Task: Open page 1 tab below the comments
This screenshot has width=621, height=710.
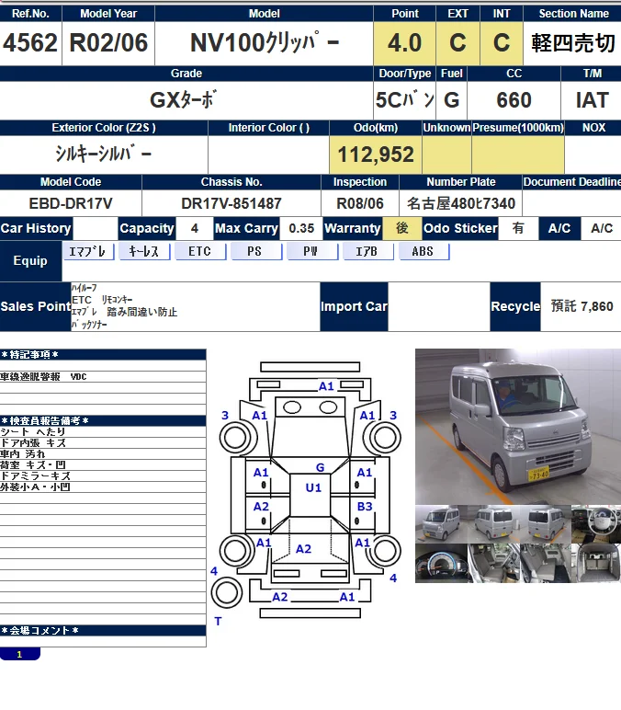Action: (x=19, y=654)
